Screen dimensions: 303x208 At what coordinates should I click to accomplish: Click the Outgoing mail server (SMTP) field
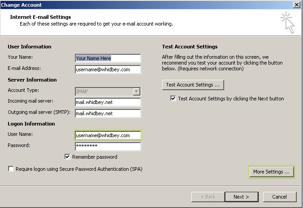click(108, 113)
